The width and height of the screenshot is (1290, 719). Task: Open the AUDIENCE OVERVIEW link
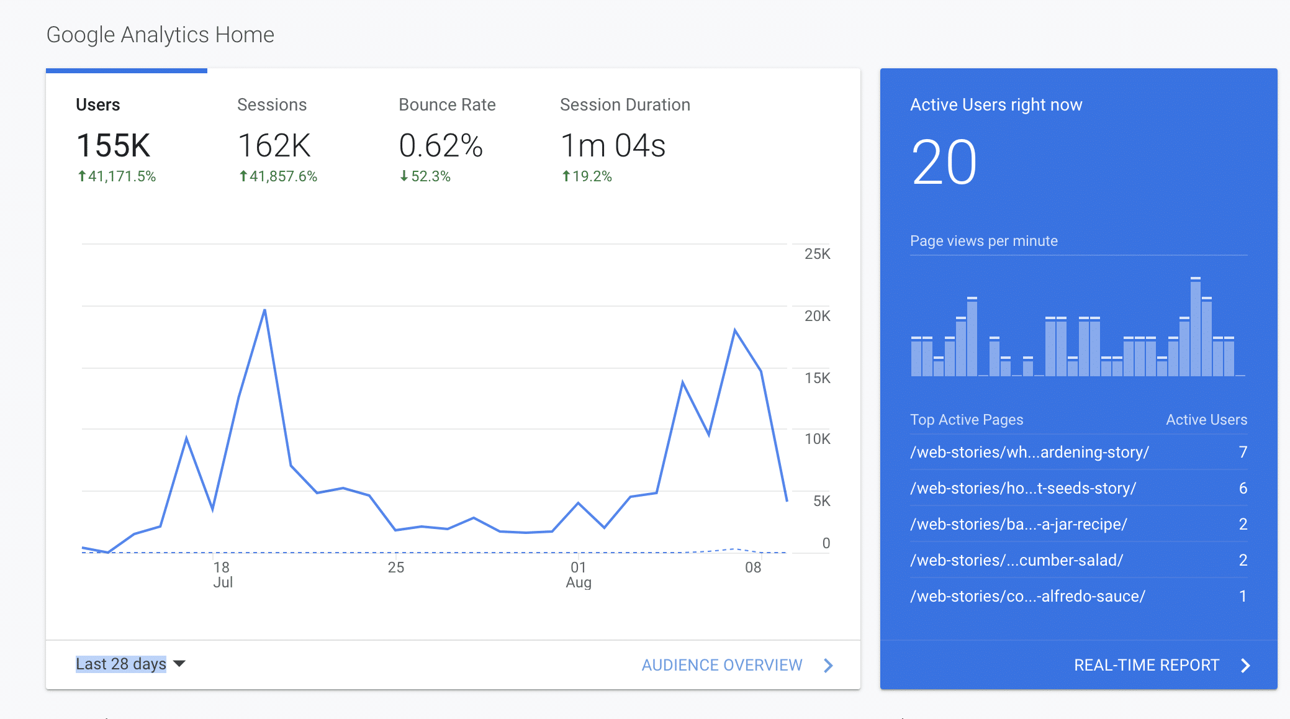(722, 666)
